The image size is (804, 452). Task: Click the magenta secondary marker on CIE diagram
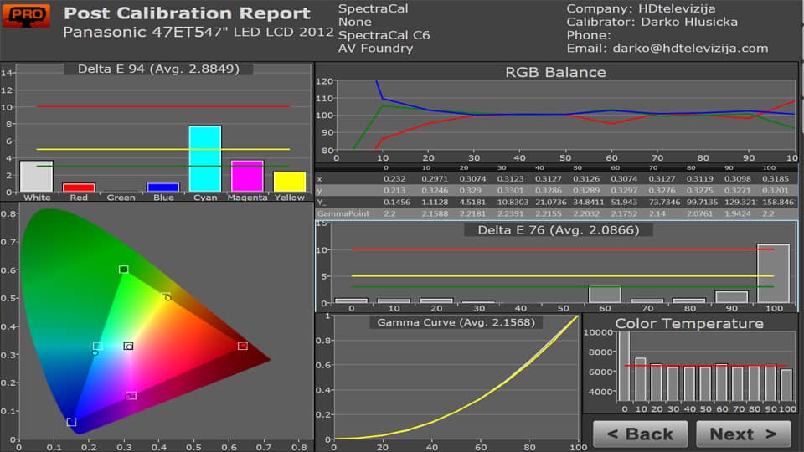[131, 395]
